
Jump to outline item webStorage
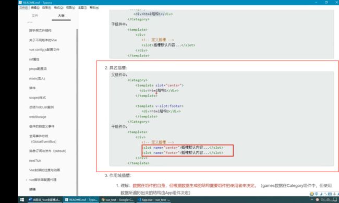coord(38,117)
